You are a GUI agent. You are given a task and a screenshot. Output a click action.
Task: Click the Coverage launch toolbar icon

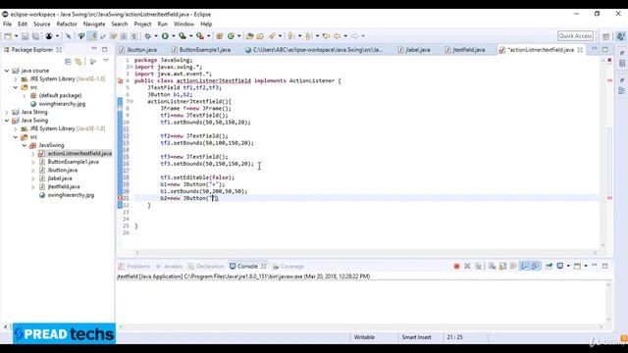(183, 36)
